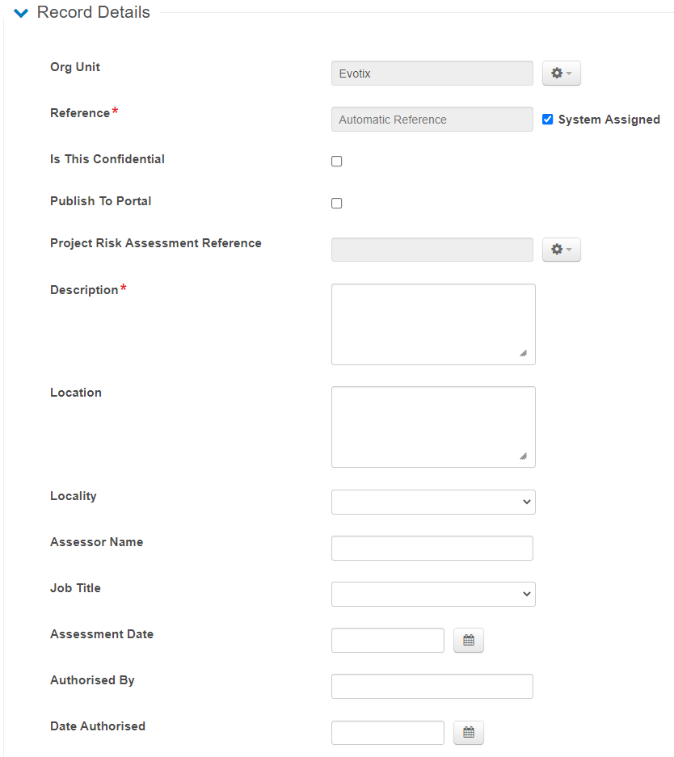The width and height of the screenshot is (674, 757).
Task: Click the Assessment Date text field
Action: (388, 640)
